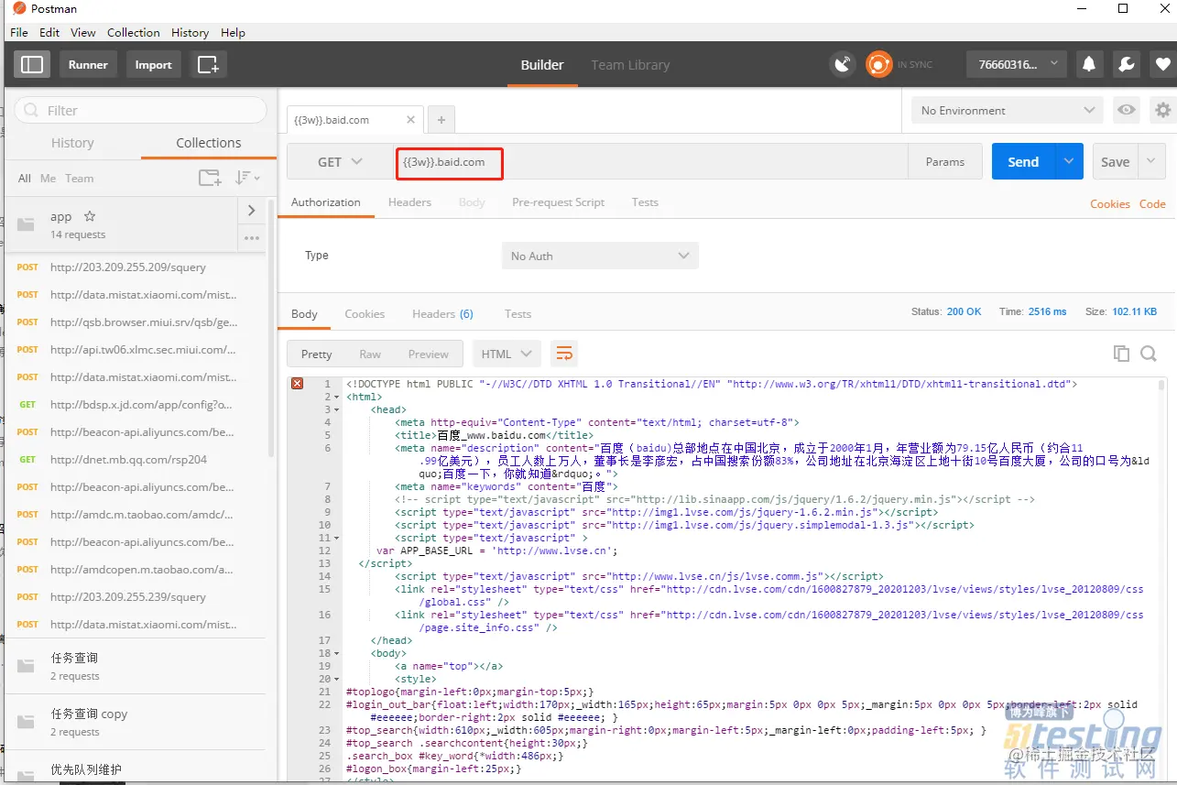This screenshot has height=785, width=1177.
Task: Open the account dropdown 76660316
Action: point(1016,64)
